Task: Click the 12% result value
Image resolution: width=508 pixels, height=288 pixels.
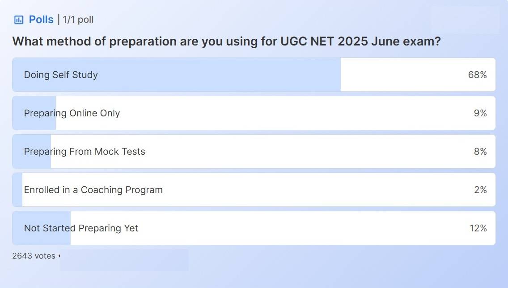Action: 478,228
